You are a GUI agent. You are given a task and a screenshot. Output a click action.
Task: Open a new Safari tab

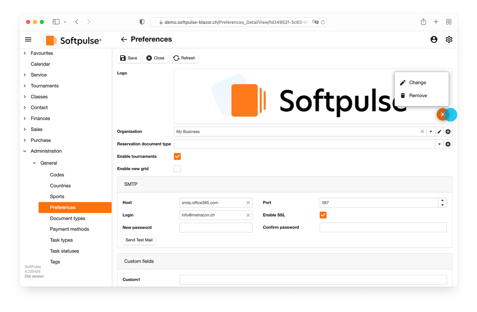pyautogui.click(x=436, y=22)
